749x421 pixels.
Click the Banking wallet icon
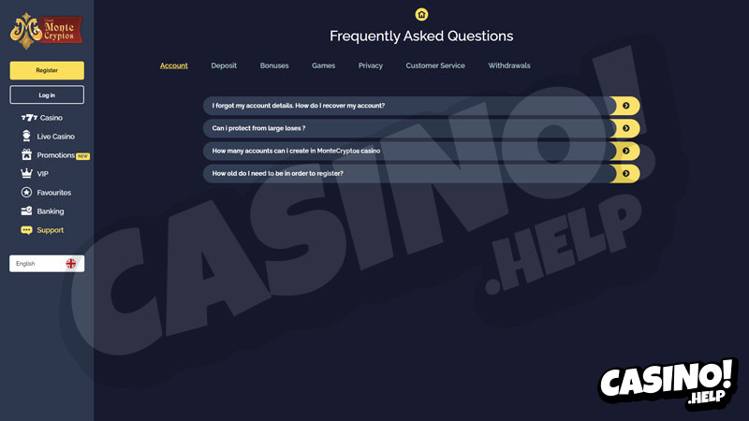coord(27,211)
